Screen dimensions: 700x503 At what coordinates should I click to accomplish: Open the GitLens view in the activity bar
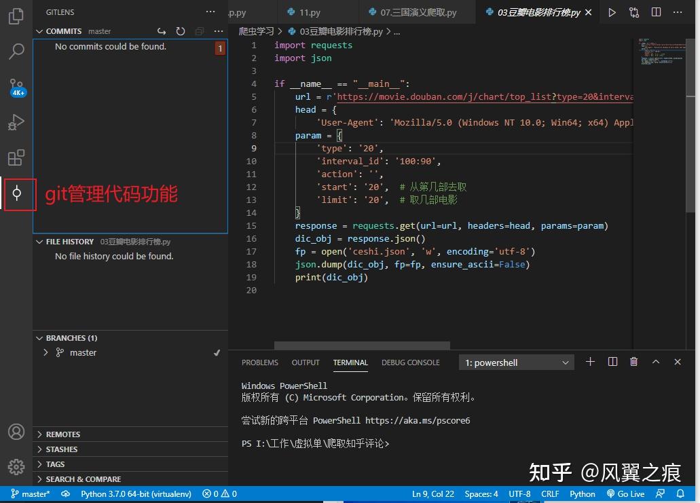pyautogui.click(x=17, y=194)
